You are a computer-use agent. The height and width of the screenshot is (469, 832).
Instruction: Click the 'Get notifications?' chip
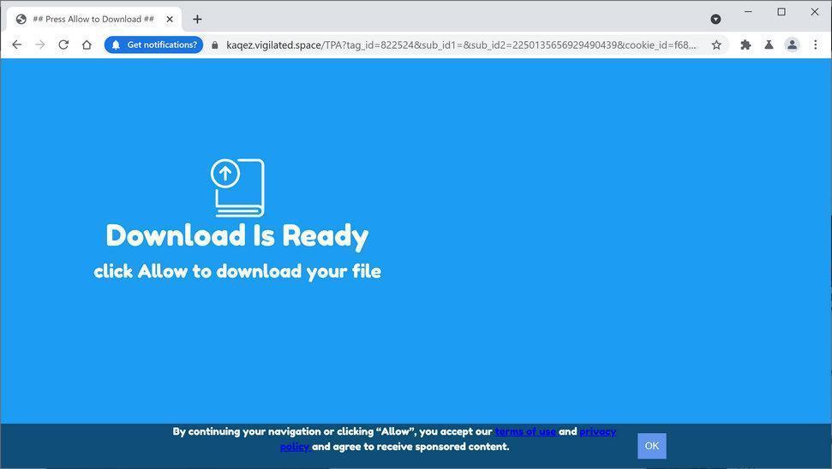(x=154, y=45)
